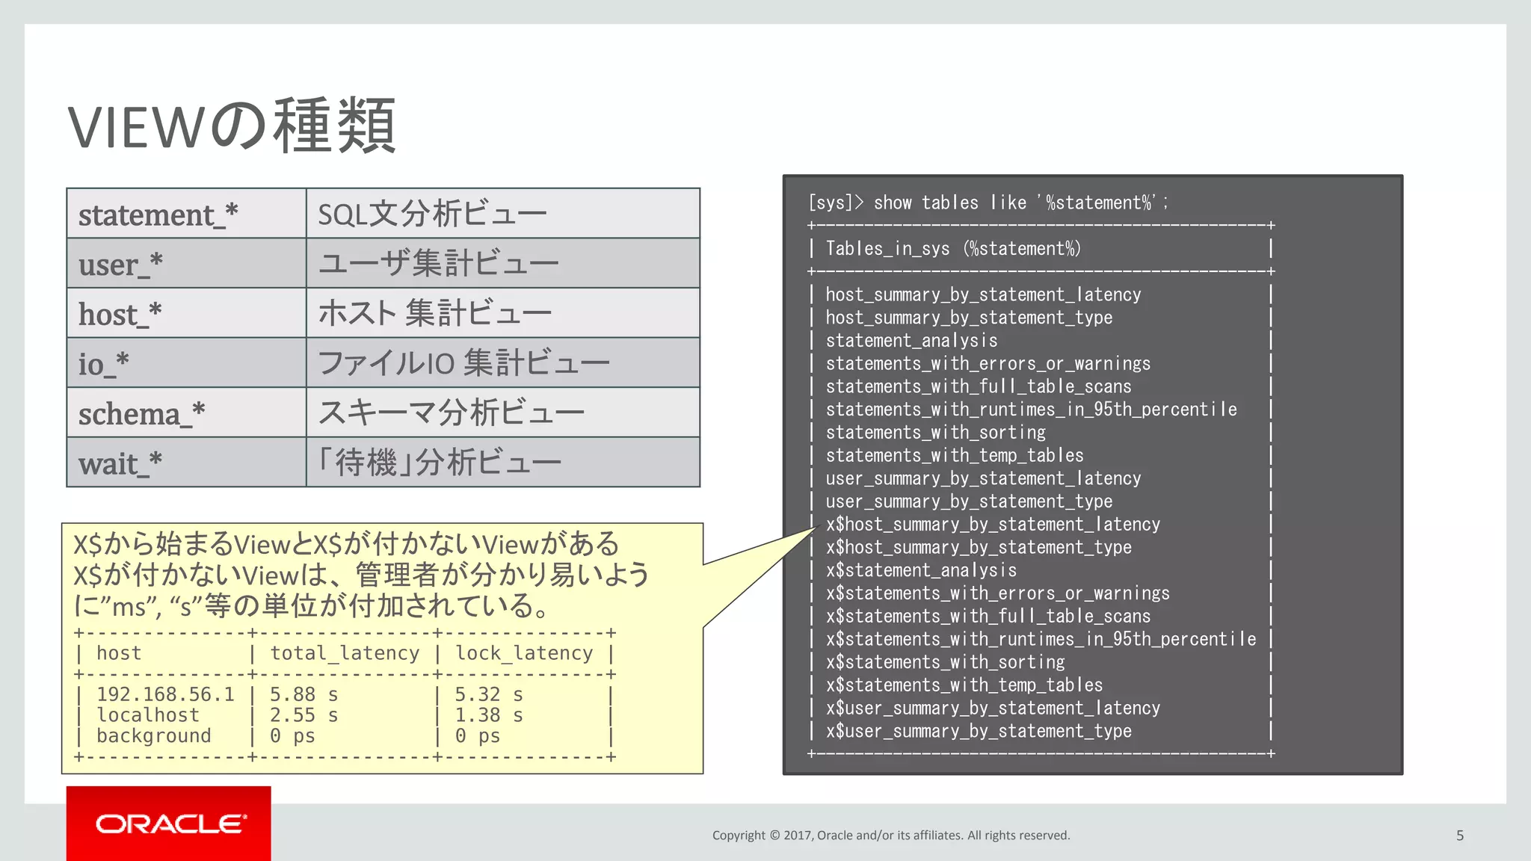The width and height of the screenshot is (1531, 861).
Task: Click the 5.88 s total latency value
Action: (304, 695)
